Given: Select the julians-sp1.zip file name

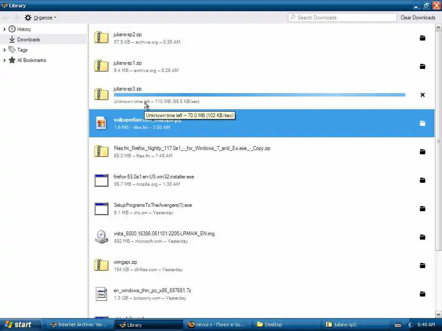Looking at the screenshot, I should click(x=127, y=63).
